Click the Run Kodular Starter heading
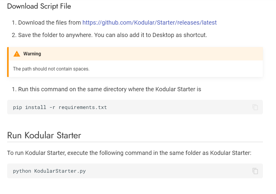The width and height of the screenshot is (276, 194). [x=44, y=135]
